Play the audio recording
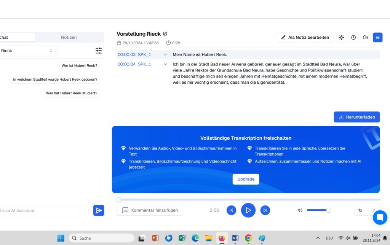Viewport: 390px width, 245px height. (x=248, y=210)
